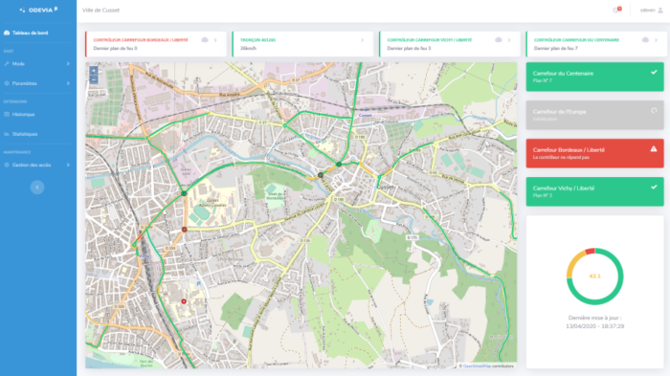This screenshot has width=670, height=376.
Task: Open the odeven user profile icon
Action: tap(660, 10)
